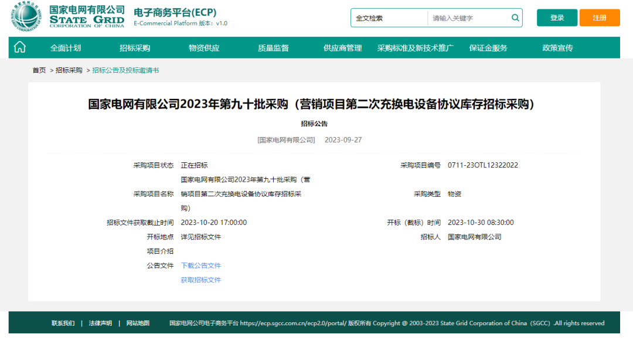Click procurement type value 物资
Screen dimensions: 633x341
pyautogui.click(x=455, y=194)
